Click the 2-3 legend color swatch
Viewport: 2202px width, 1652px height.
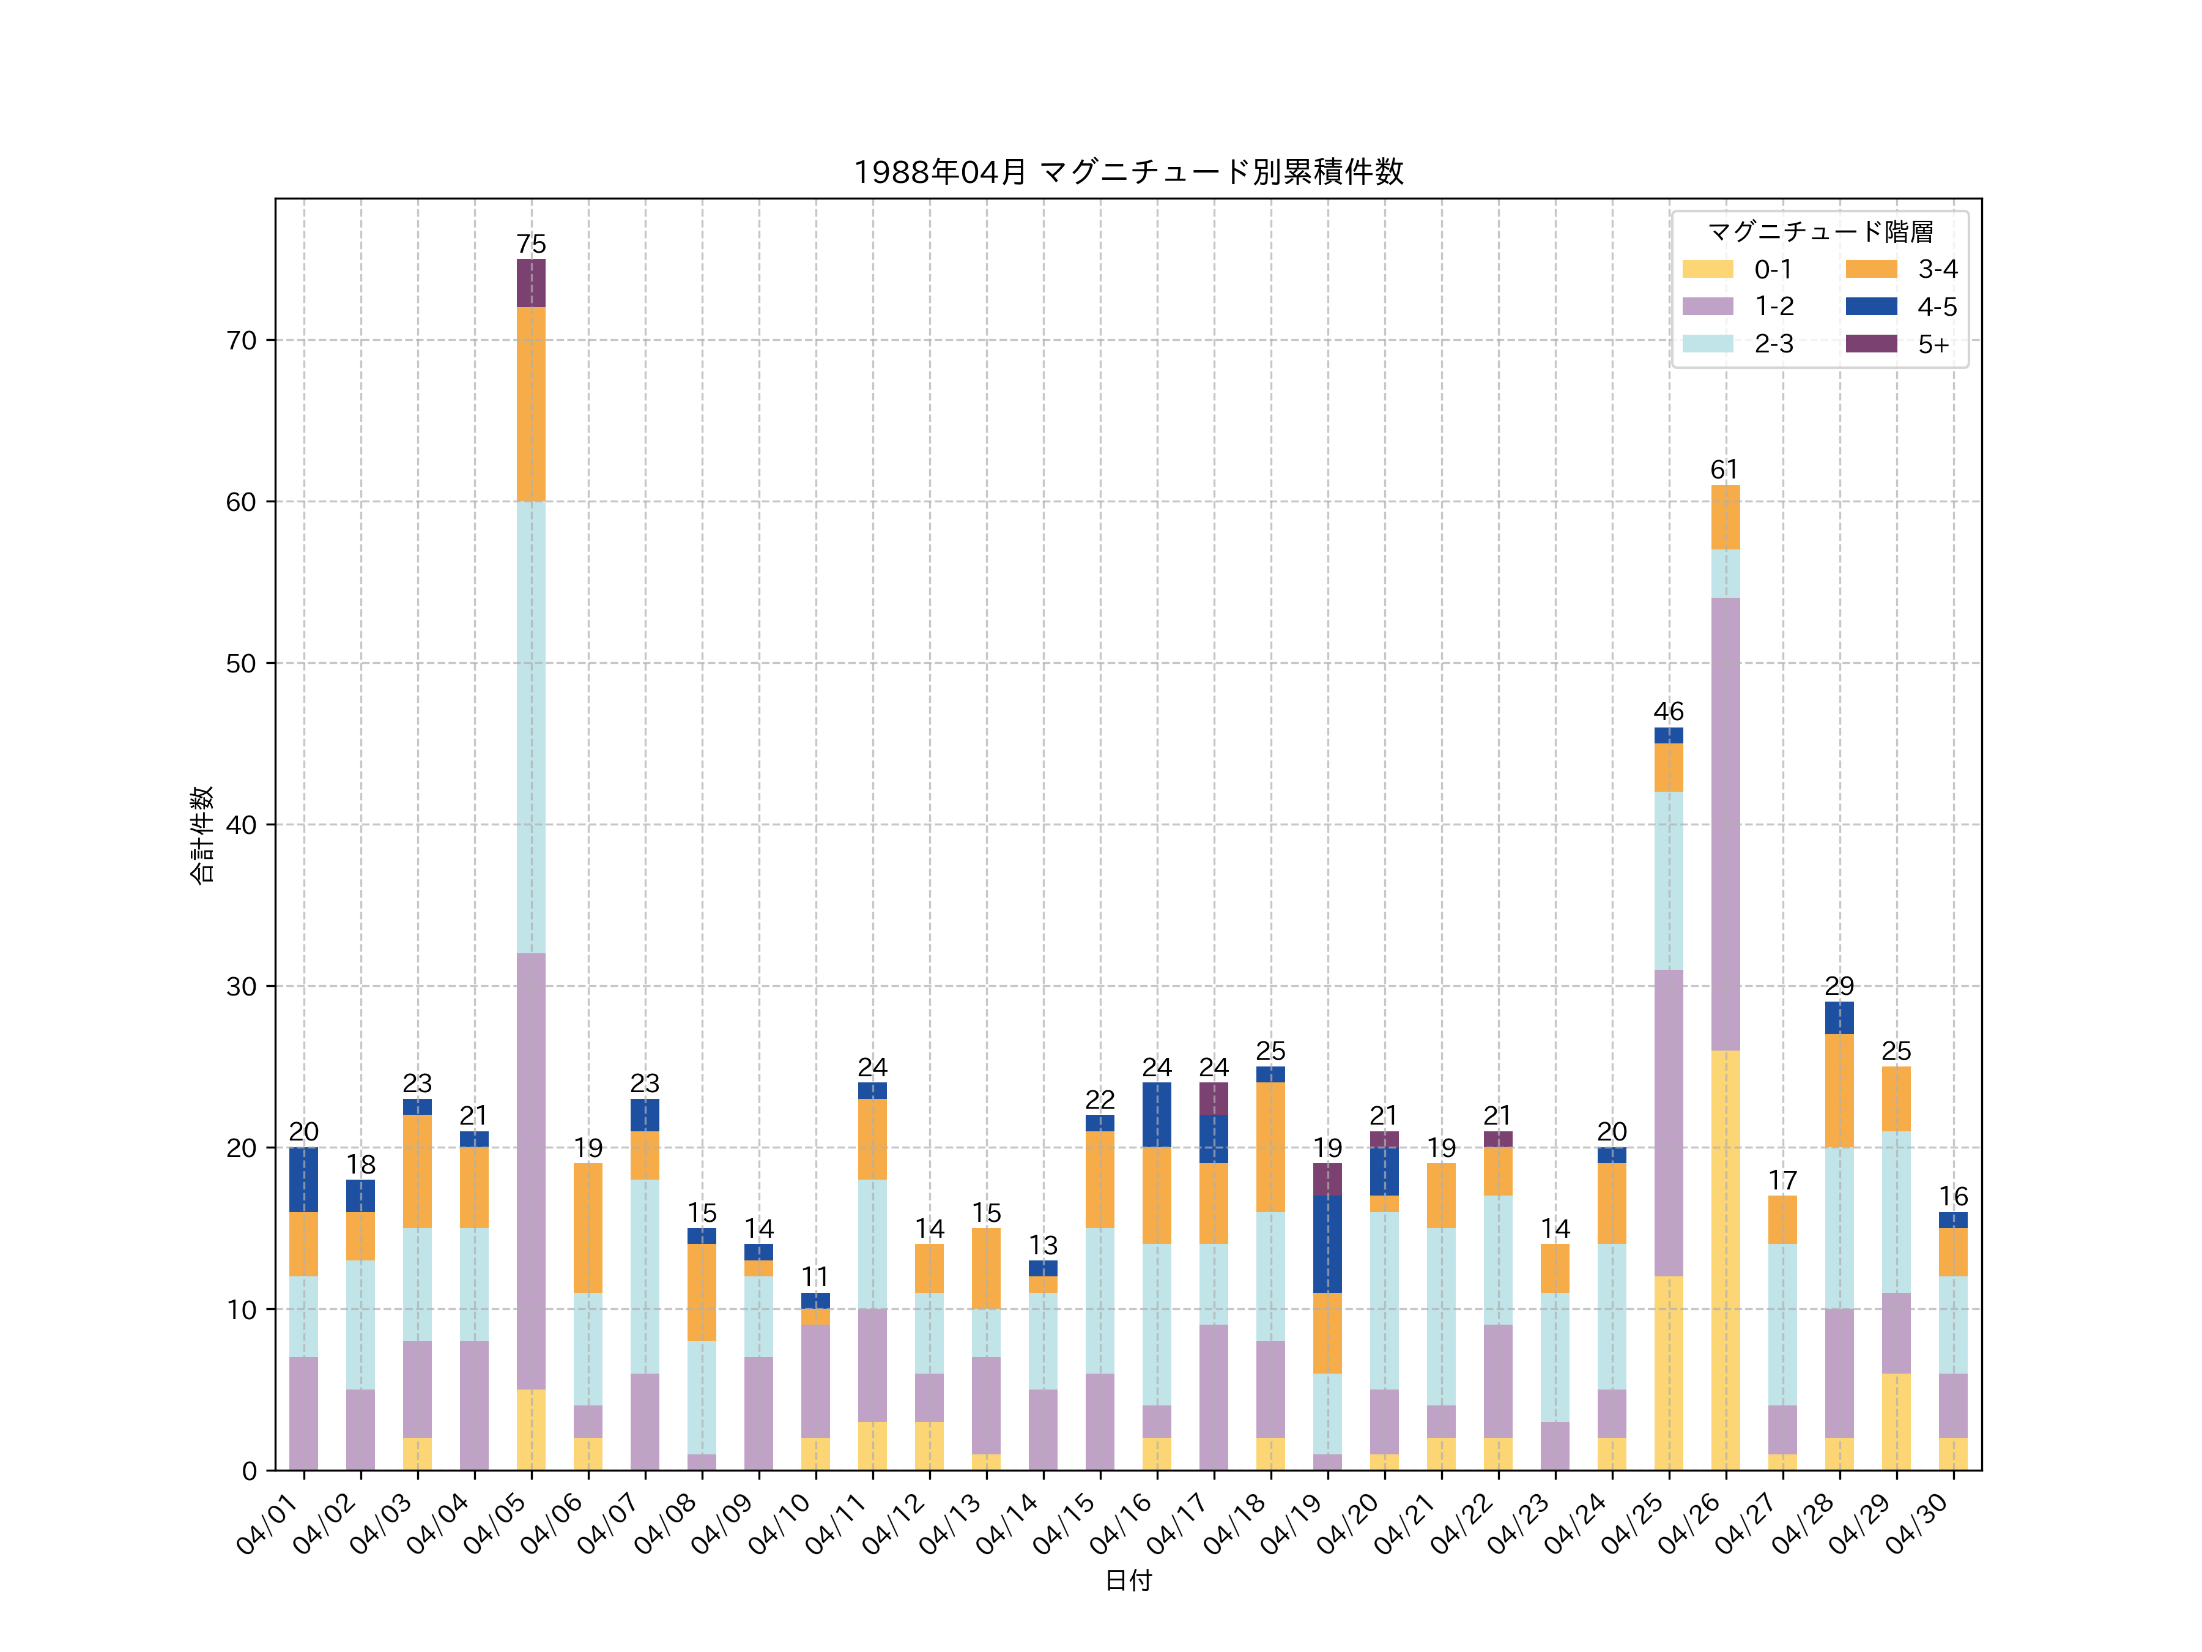[1707, 343]
